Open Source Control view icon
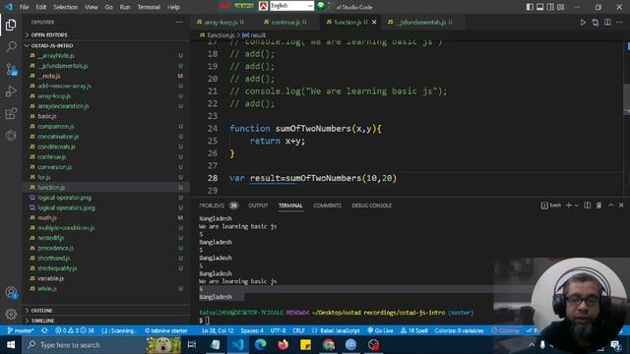This screenshot has width=630, height=354. [x=11, y=70]
